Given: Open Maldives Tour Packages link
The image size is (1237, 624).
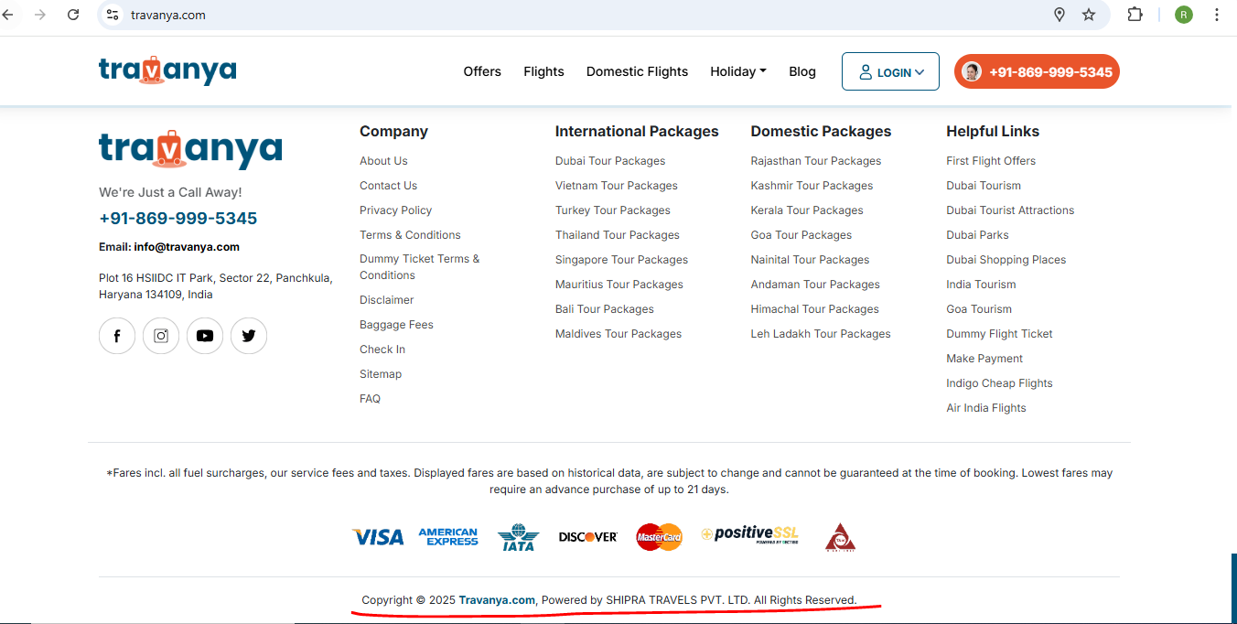Looking at the screenshot, I should [618, 334].
